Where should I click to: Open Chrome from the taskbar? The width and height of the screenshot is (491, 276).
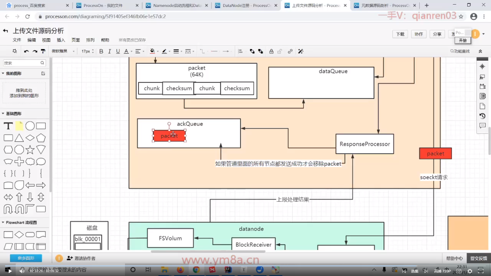pos(196,270)
